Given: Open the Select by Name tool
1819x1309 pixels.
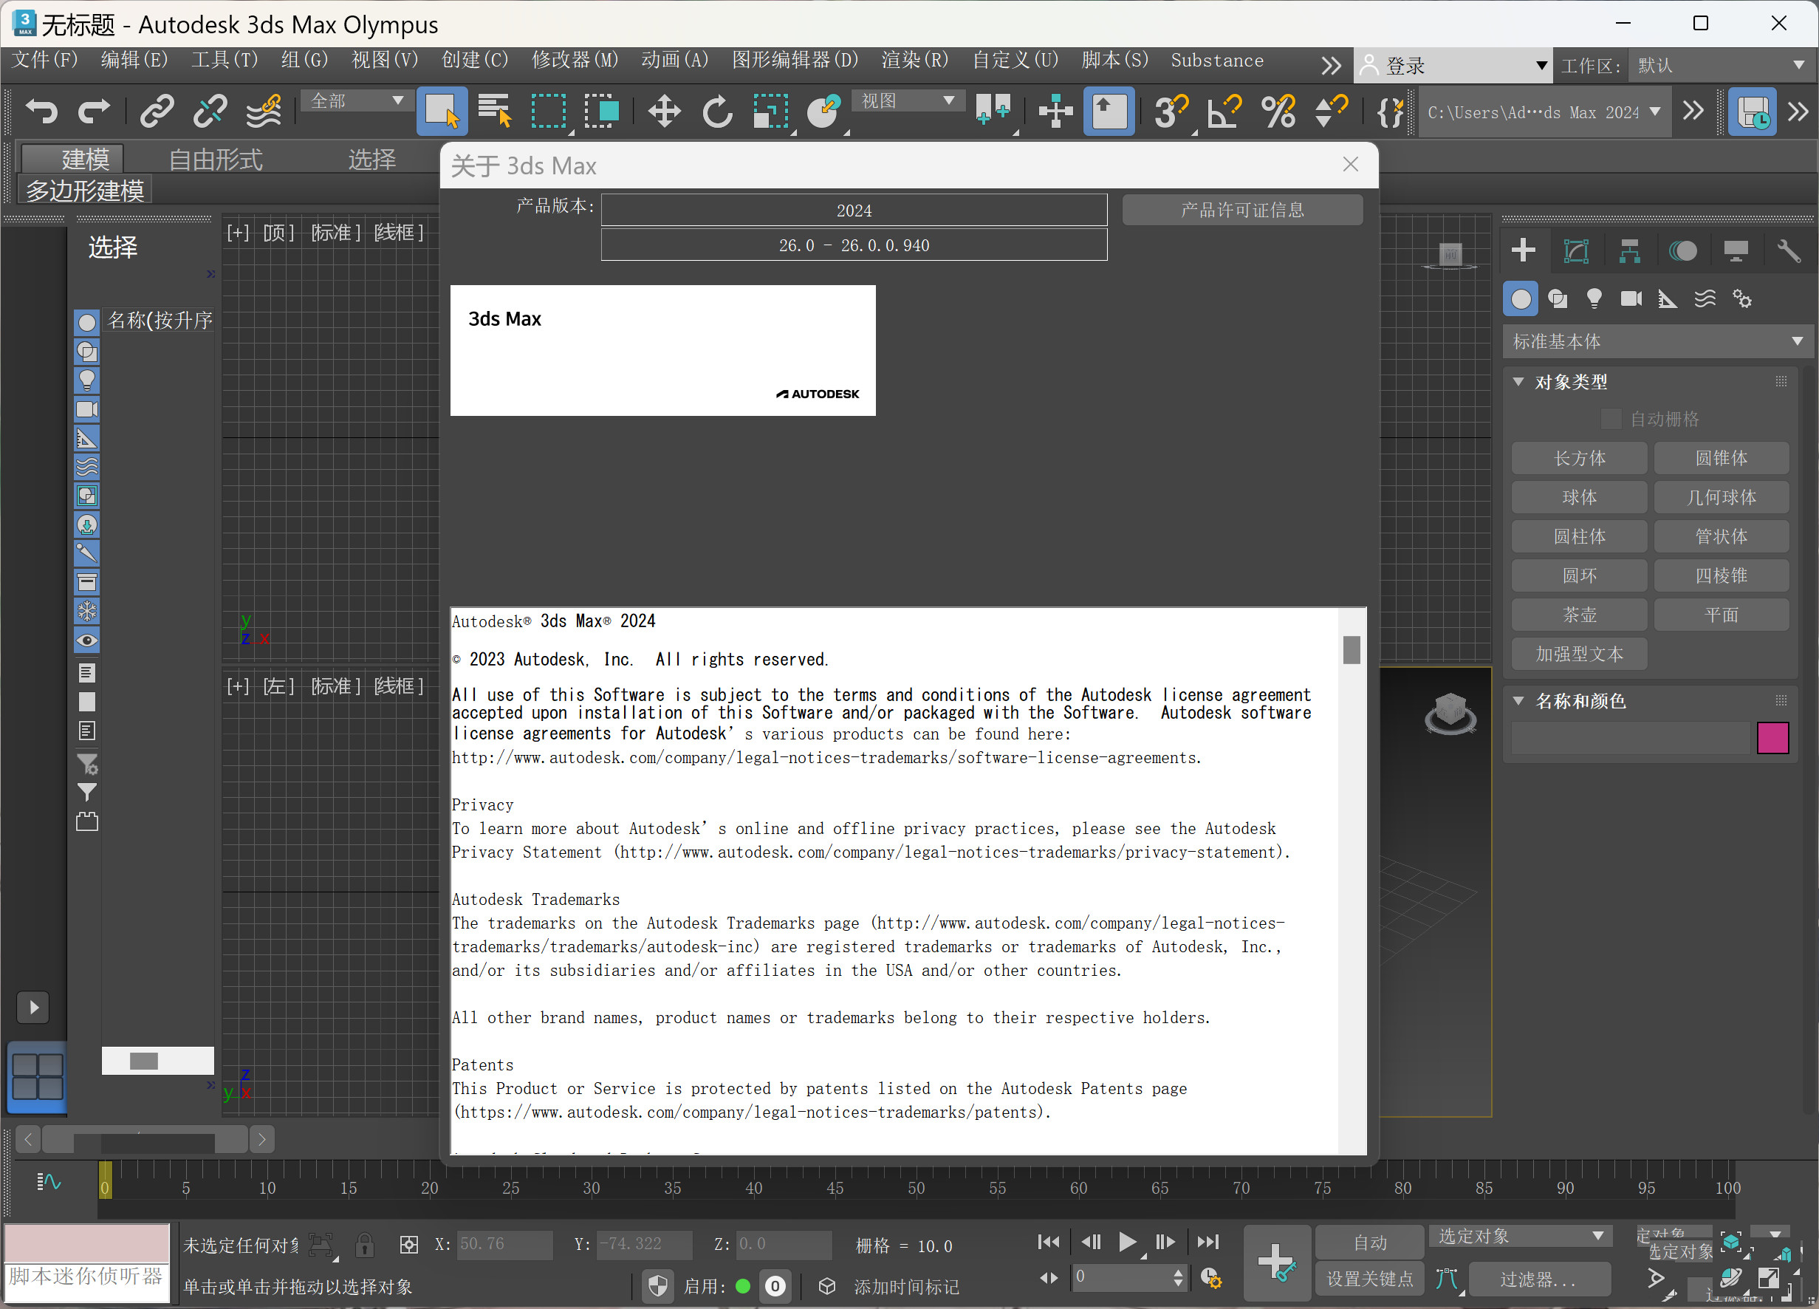Looking at the screenshot, I should [x=495, y=111].
